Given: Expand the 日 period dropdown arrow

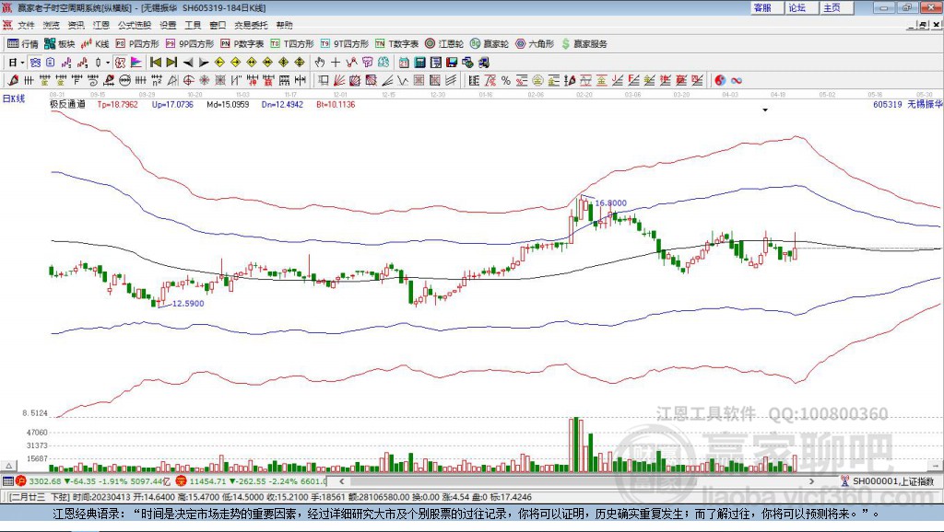Looking at the screenshot, I should click(x=23, y=62).
